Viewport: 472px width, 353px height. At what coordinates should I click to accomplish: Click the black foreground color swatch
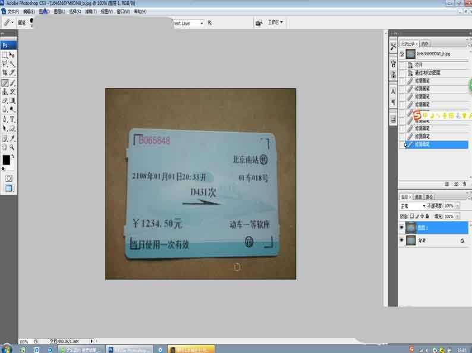tap(7, 160)
